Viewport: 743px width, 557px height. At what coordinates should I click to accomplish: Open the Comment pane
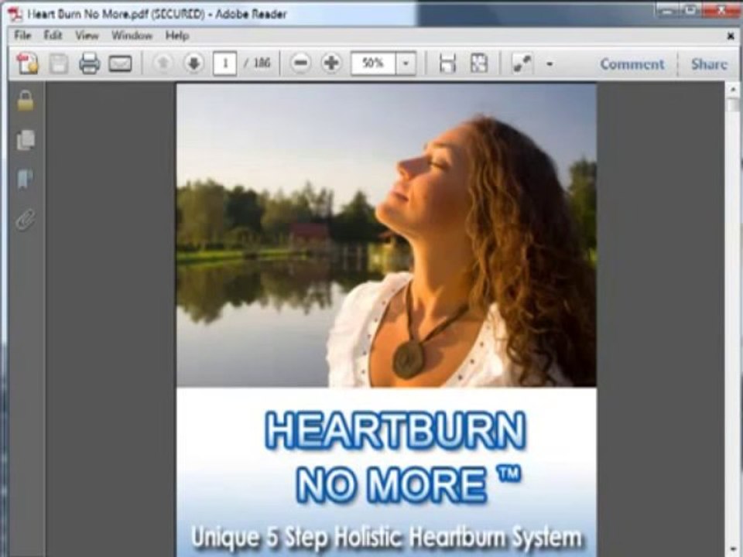632,64
